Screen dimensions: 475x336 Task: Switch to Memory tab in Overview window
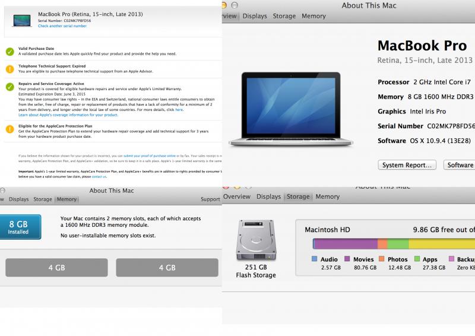[313, 16]
